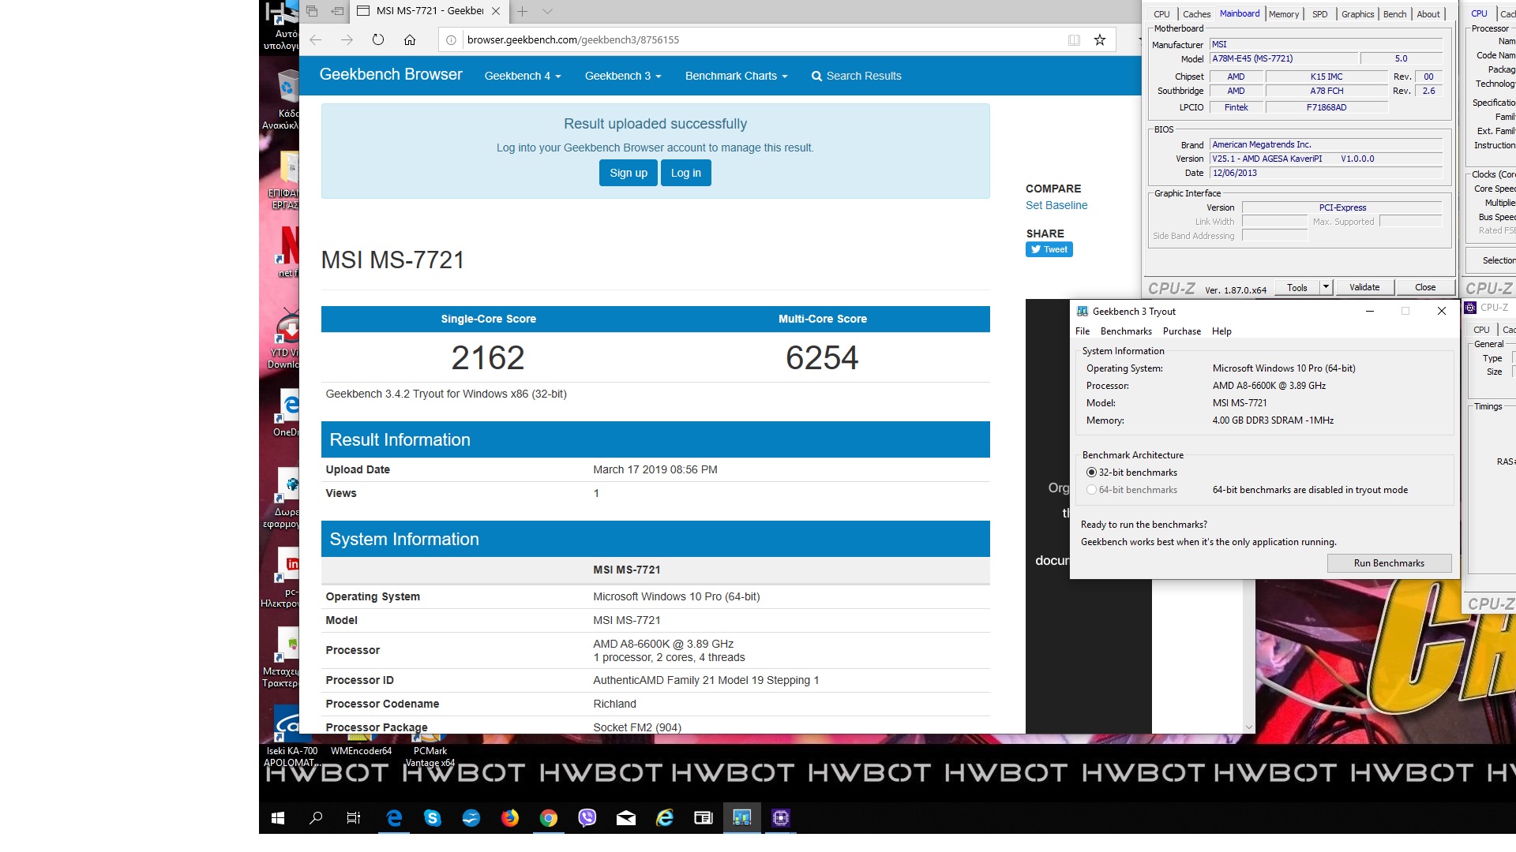Screen dimensions: 1516x852
Task: Click Validate in CPU-Z
Action: [1364, 287]
